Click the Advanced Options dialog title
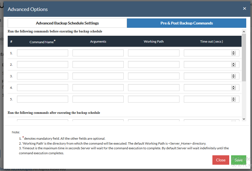Screen dimensions: 252x171 click(x=28, y=9)
